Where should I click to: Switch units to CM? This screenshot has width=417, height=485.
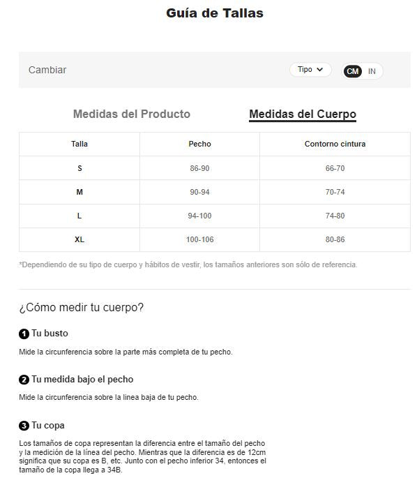tap(352, 71)
